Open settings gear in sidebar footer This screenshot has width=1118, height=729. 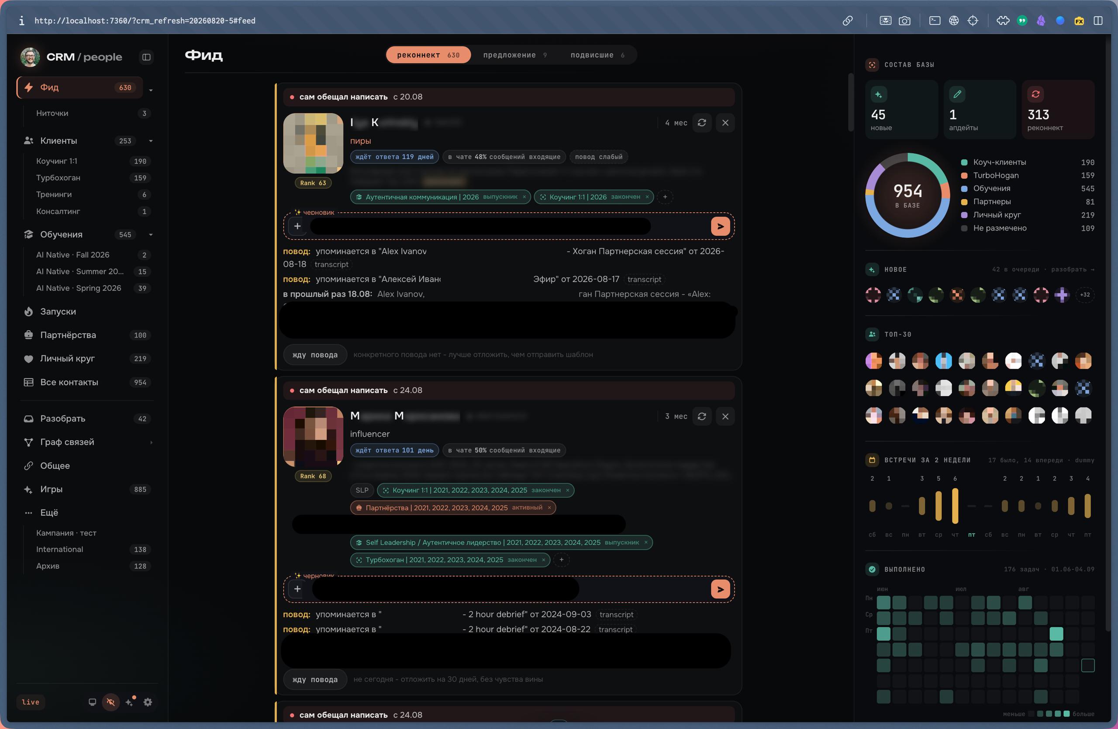148,702
